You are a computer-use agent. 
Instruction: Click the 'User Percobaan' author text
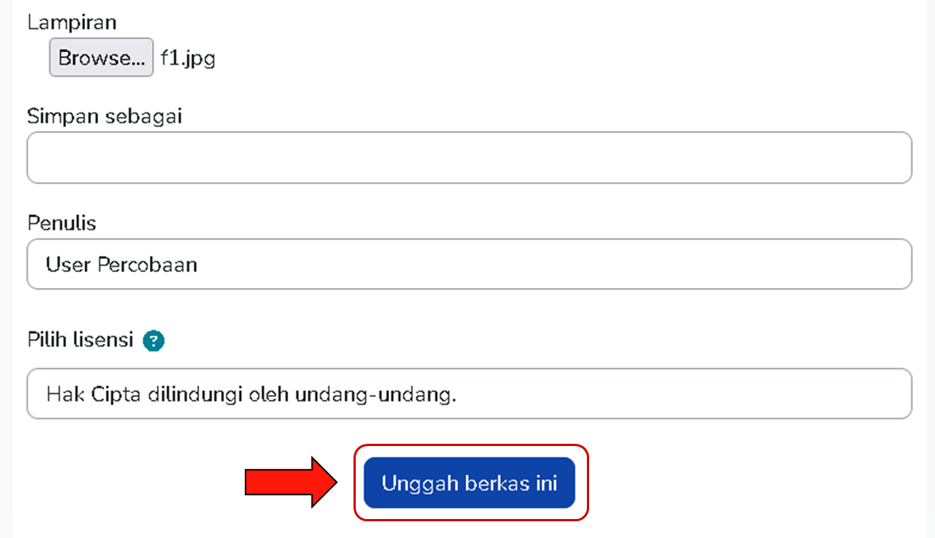(122, 264)
